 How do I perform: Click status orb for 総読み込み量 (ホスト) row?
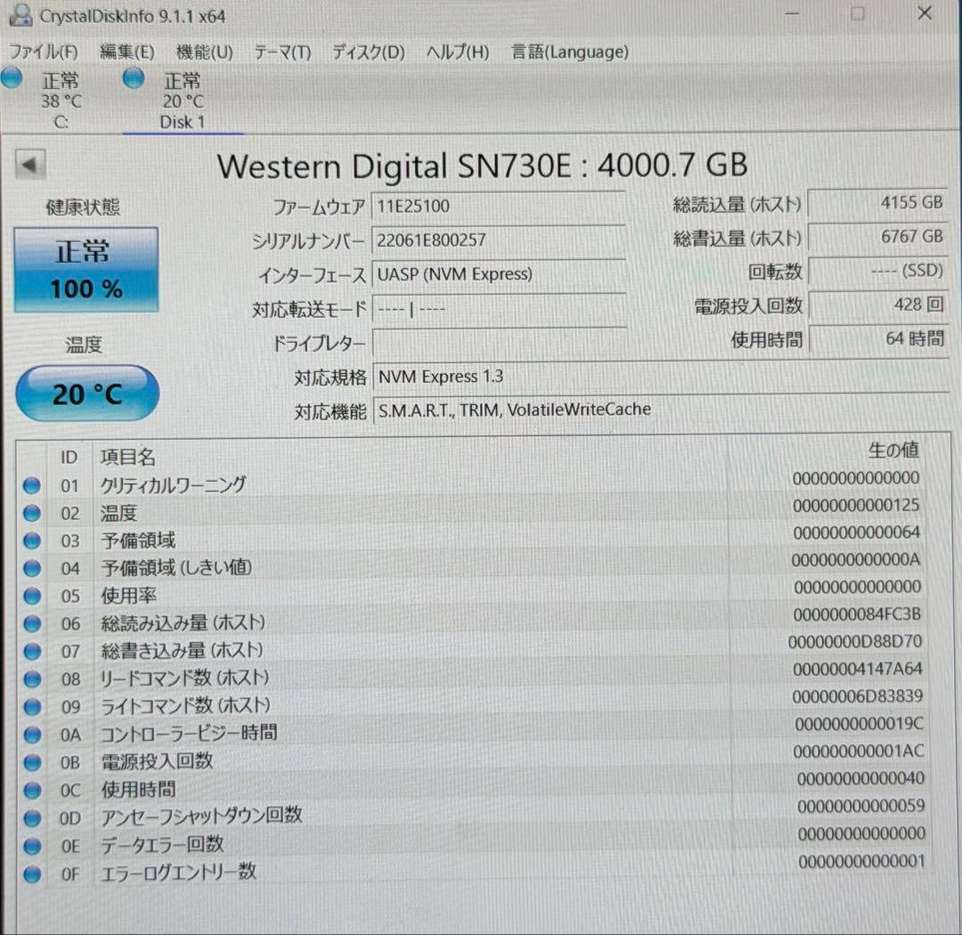(x=32, y=624)
